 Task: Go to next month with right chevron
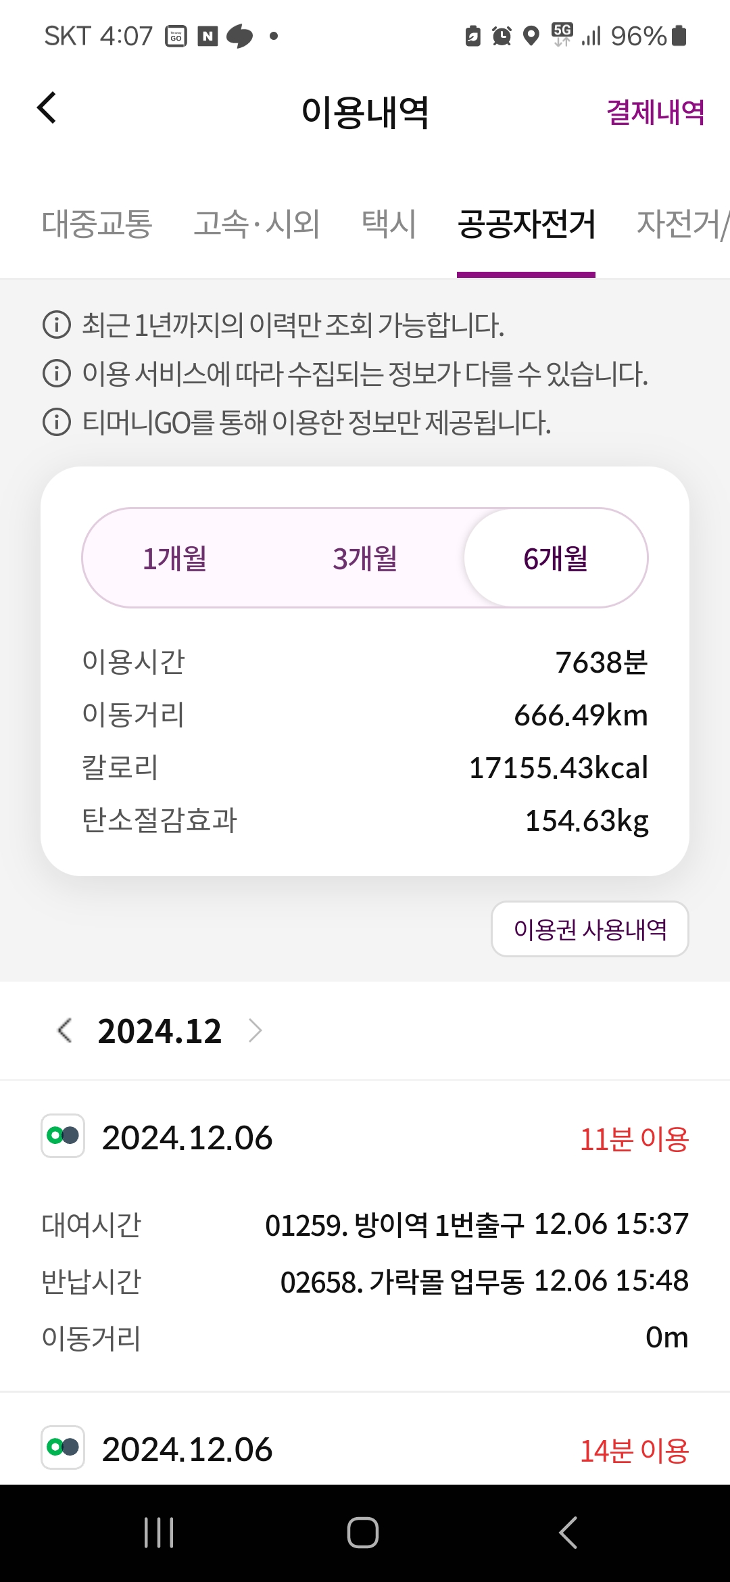[255, 1030]
